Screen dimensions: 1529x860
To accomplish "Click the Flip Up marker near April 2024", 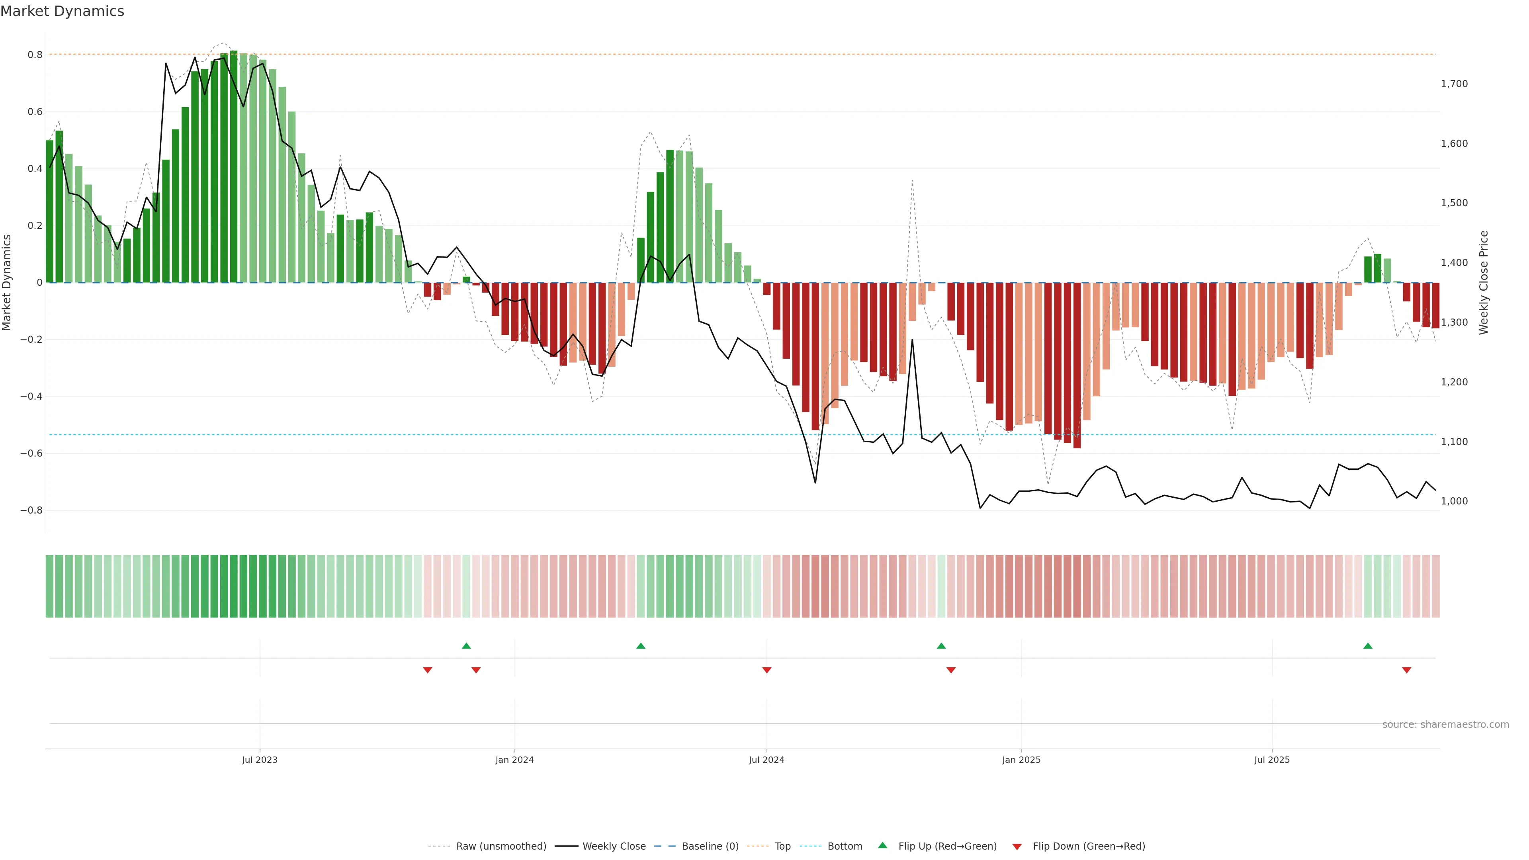I will 640,646.
